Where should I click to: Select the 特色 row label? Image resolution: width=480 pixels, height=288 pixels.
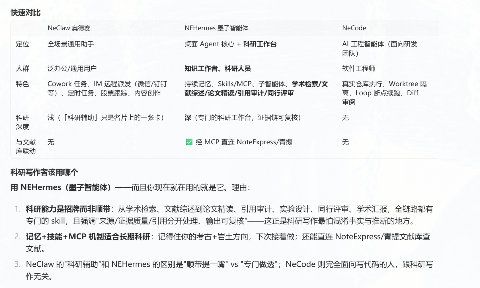point(22,84)
